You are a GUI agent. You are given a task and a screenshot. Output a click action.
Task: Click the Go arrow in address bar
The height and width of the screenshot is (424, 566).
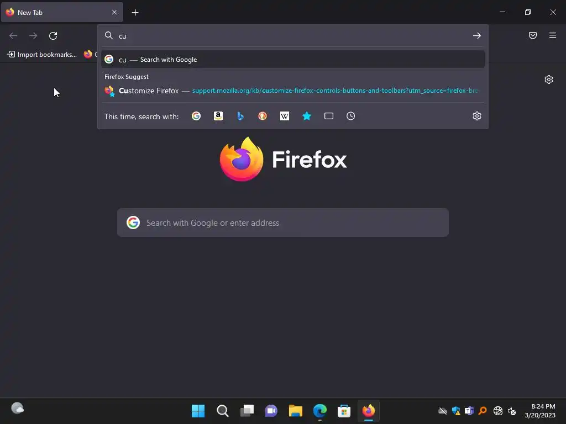pos(477,36)
